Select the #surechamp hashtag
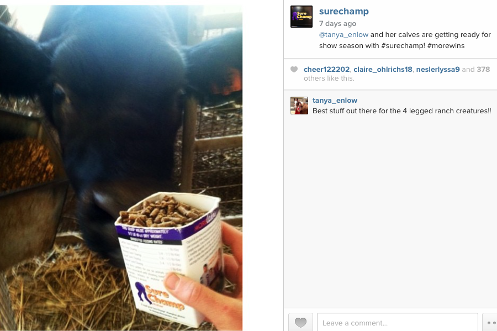The width and height of the screenshot is (497, 331). (x=403, y=46)
